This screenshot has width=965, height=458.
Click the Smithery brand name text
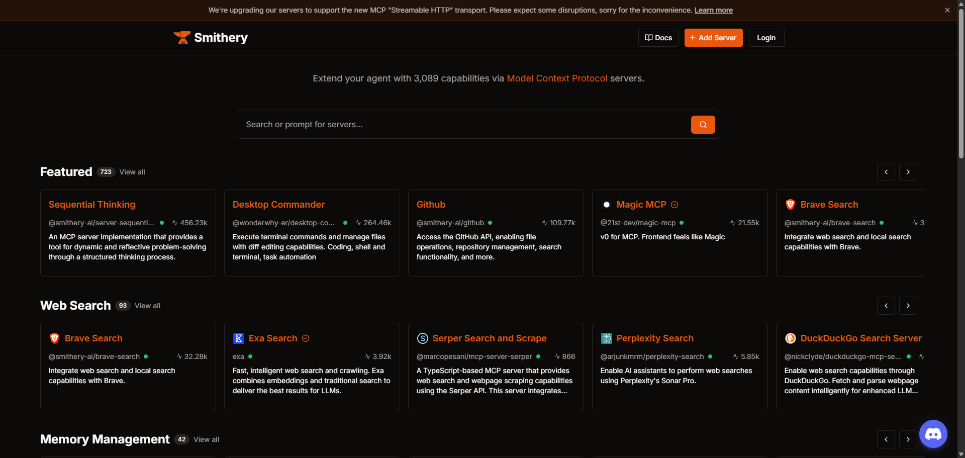(221, 38)
